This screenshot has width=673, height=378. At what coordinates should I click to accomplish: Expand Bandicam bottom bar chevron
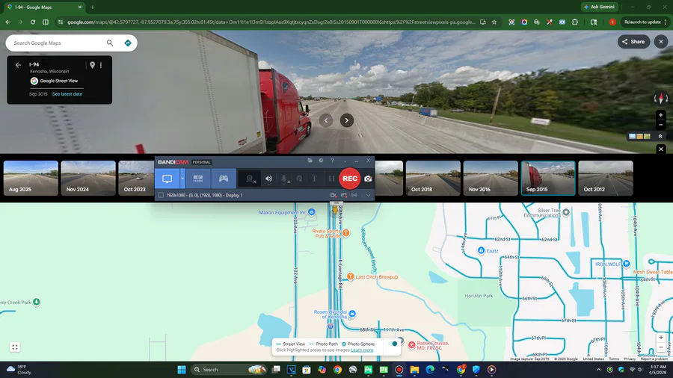click(368, 195)
